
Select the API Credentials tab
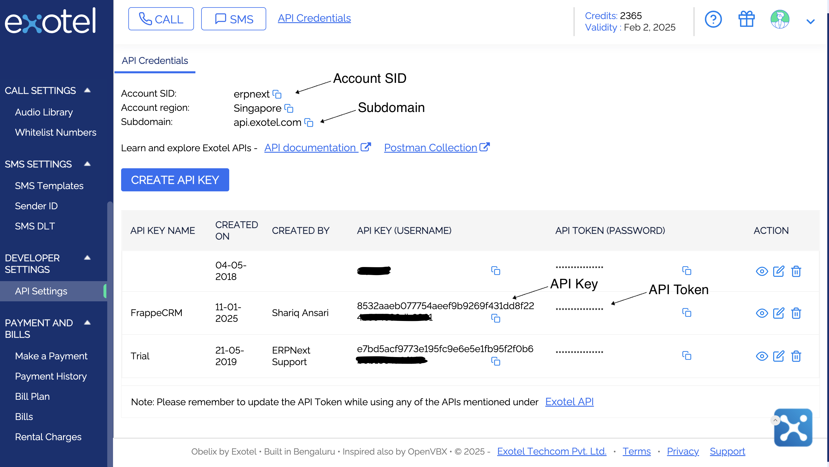click(x=155, y=60)
